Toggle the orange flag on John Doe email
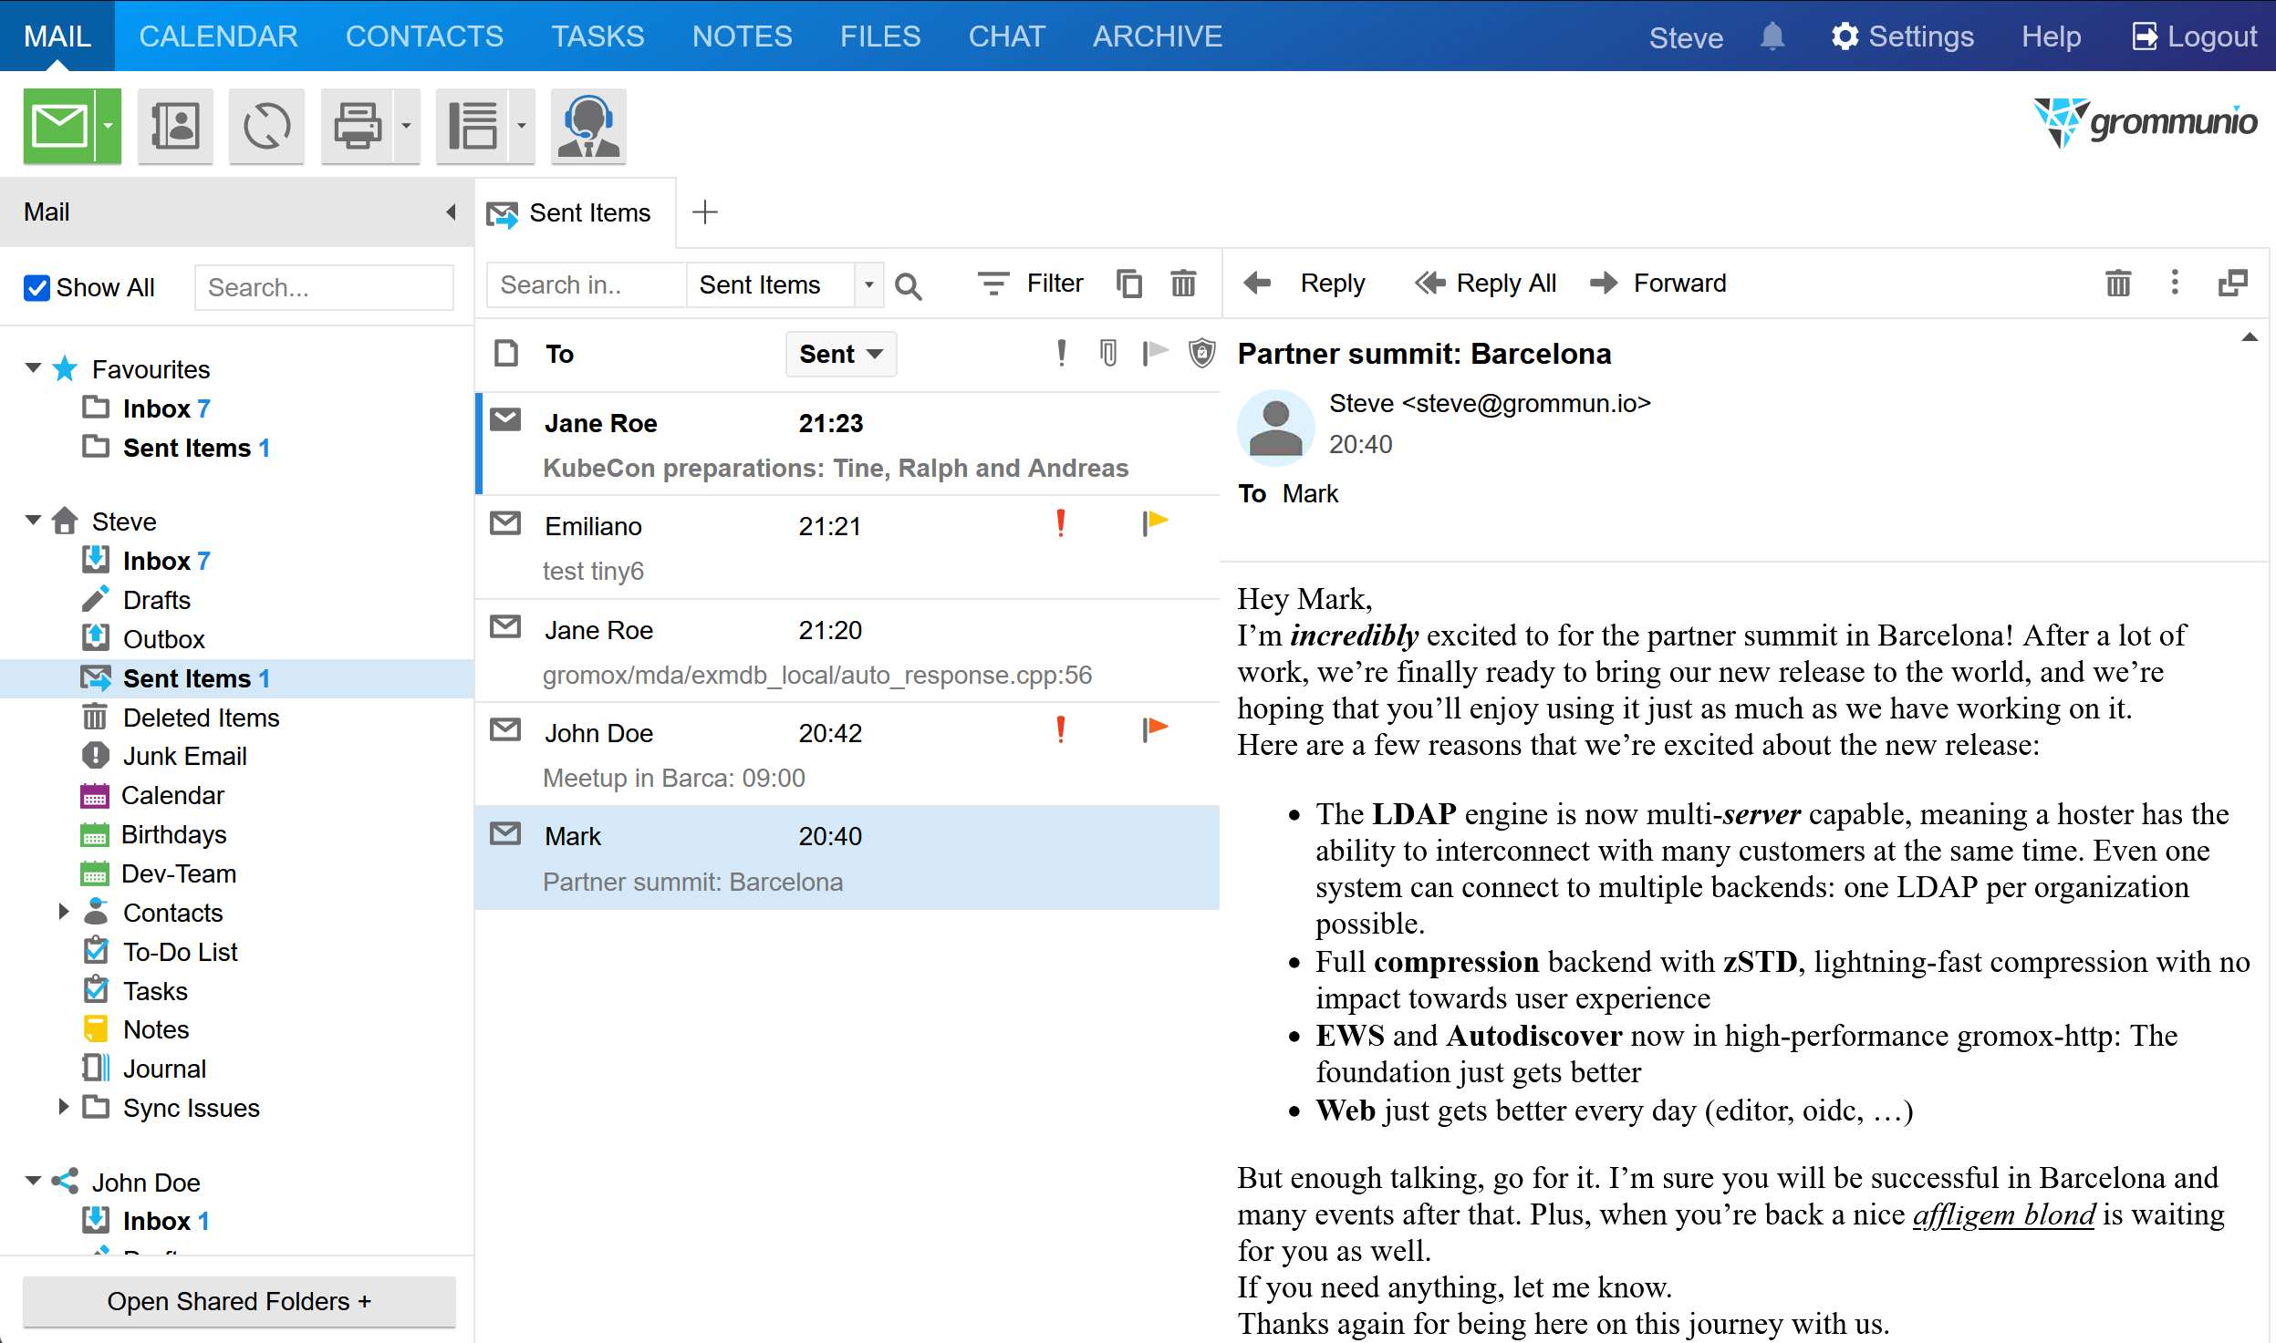 pos(1156,729)
